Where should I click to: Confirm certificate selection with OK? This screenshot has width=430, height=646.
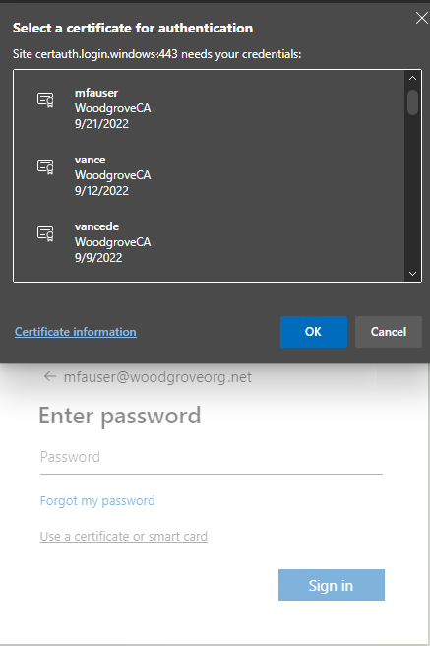314,332
